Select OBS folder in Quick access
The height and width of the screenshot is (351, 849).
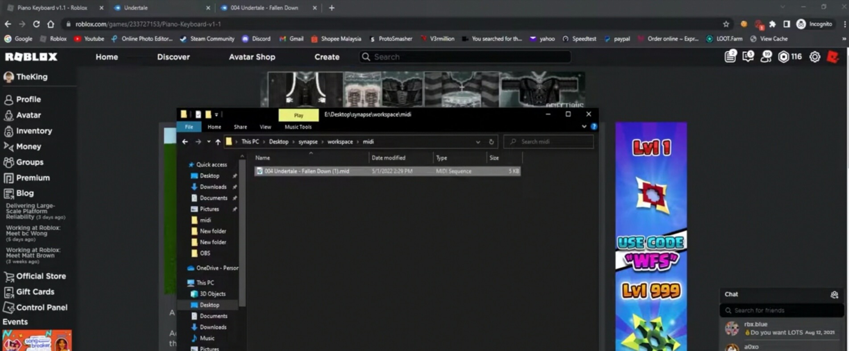point(205,253)
